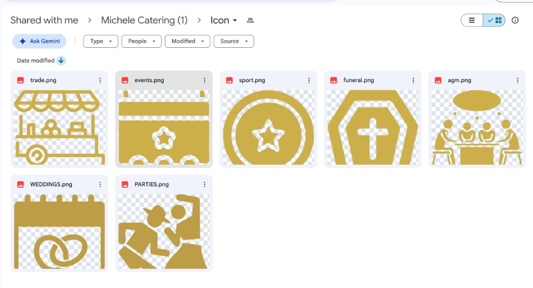Select the sport.png star medal thumbnail
Image resolution: width=533 pixels, height=288 pixels.
pyautogui.click(x=268, y=127)
